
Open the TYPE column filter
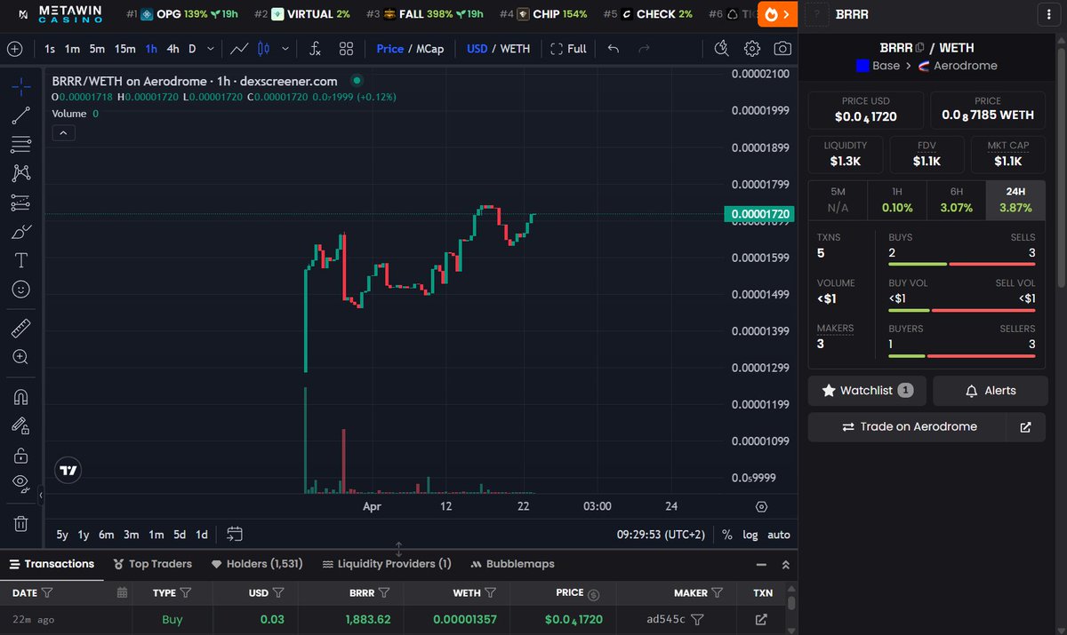tap(186, 592)
